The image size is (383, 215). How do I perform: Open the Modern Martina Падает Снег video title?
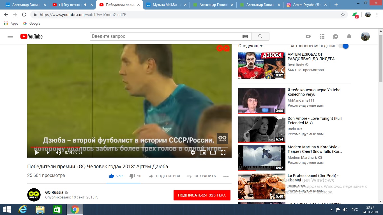coord(315,149)
